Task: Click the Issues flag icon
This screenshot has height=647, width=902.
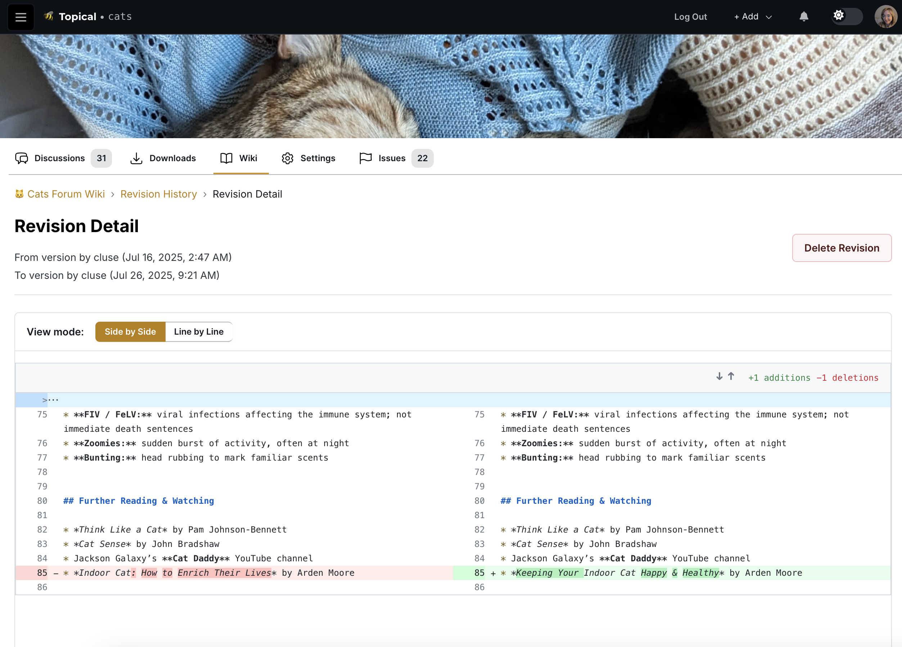Action: 365,158
